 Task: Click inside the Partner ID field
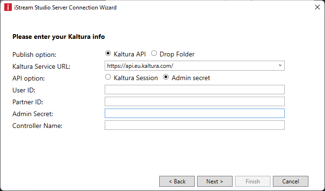click(194, 101)
